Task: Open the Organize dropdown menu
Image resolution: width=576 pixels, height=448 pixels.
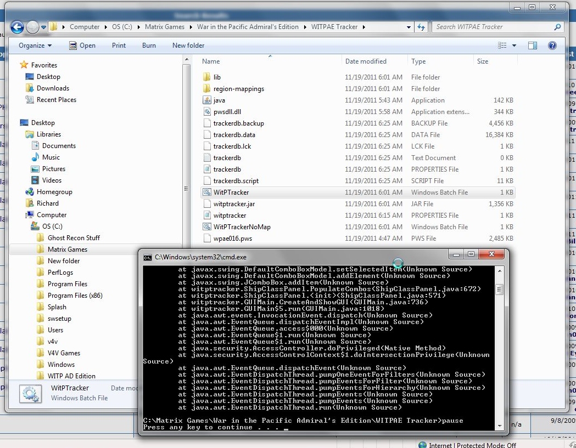Action: click(x=35, y=46)
